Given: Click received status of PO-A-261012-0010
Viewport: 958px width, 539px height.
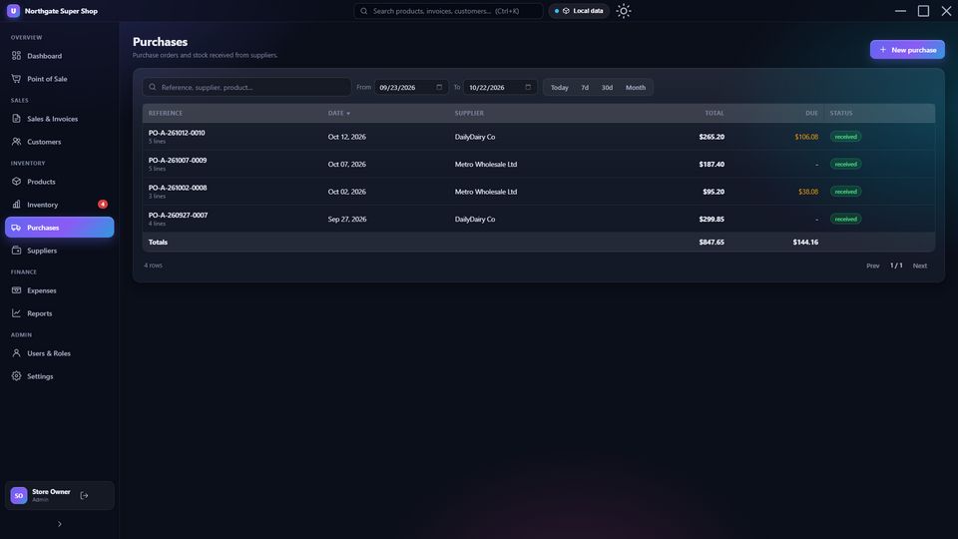Looking at the screenshot, I should pos(845,137).
